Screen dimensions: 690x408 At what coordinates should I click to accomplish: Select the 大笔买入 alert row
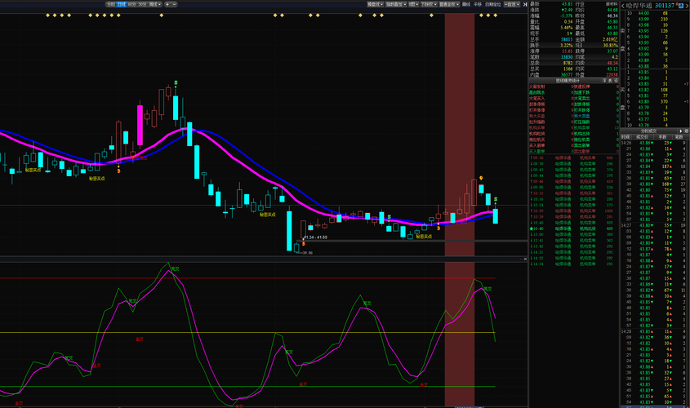click(x=551, y=99)
